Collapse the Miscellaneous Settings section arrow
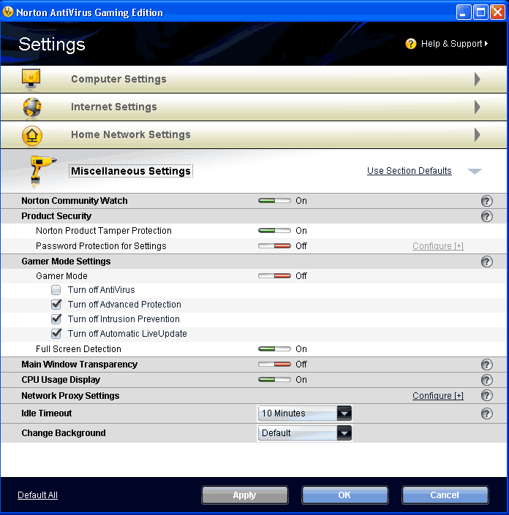 (475, 171)
